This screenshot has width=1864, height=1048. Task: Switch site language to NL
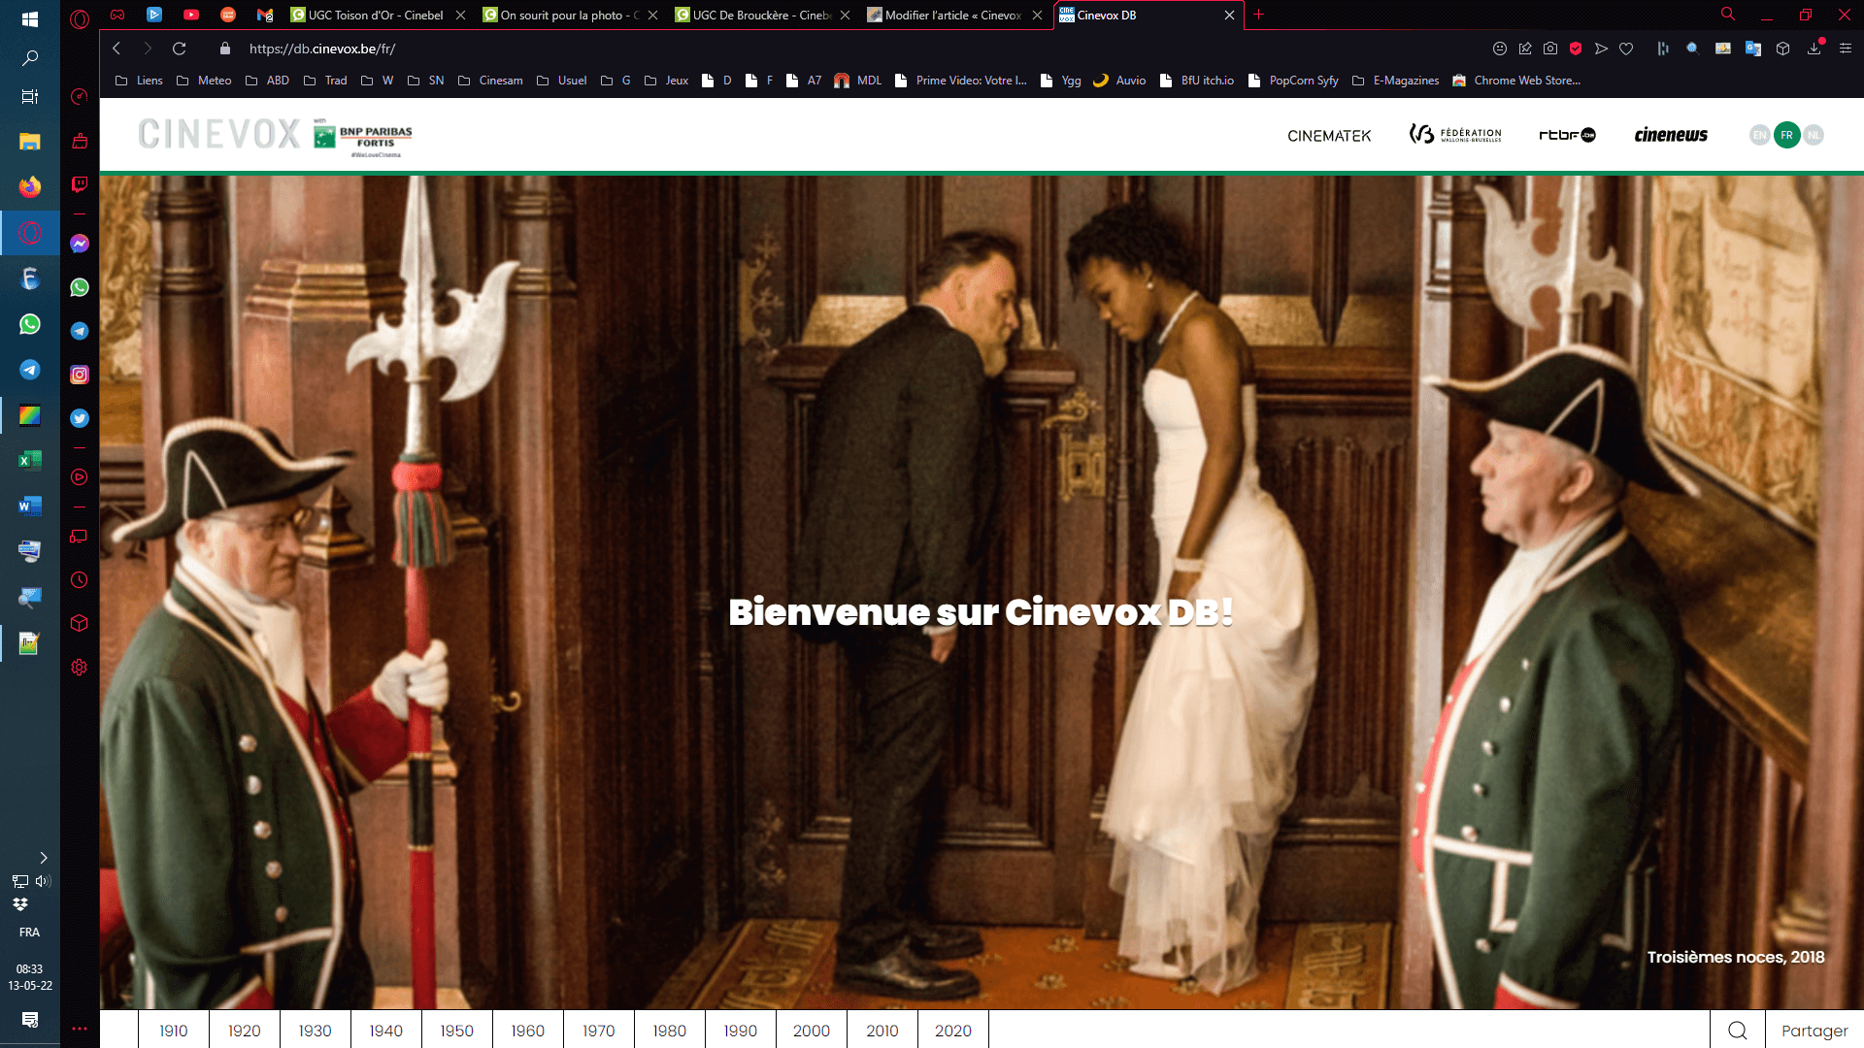[x=1813, y=135]
